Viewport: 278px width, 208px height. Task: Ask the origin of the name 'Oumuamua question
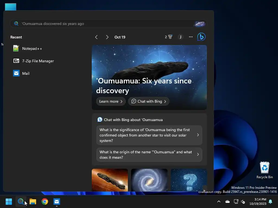click(149, 155)
